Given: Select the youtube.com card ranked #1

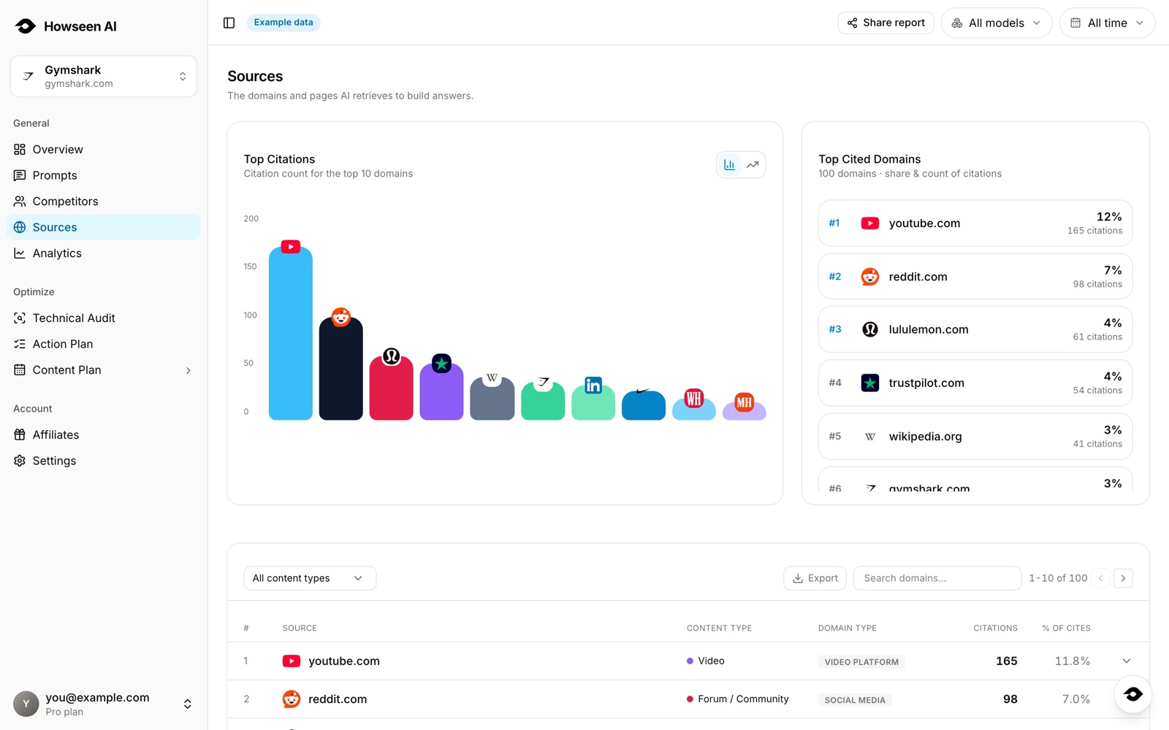Looking at the screenshot, I should [x=975, y=223].
